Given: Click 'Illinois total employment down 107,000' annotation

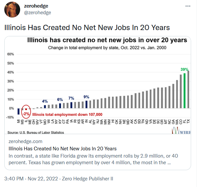Looking at the screenshot, I should (67, 114).
